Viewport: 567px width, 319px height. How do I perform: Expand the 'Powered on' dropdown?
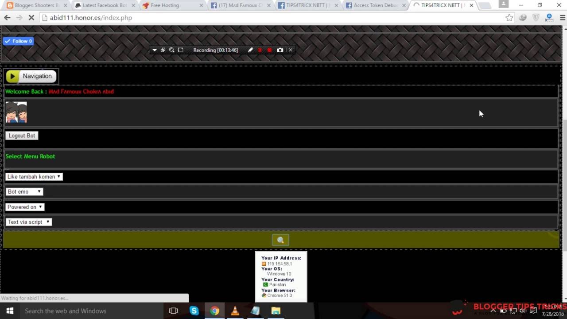25,207
